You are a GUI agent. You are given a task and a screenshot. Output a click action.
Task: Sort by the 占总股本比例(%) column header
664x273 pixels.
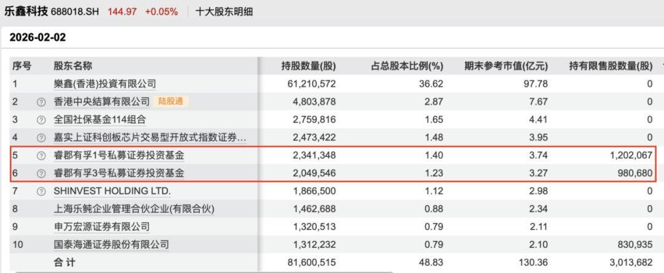pos(406,66)
